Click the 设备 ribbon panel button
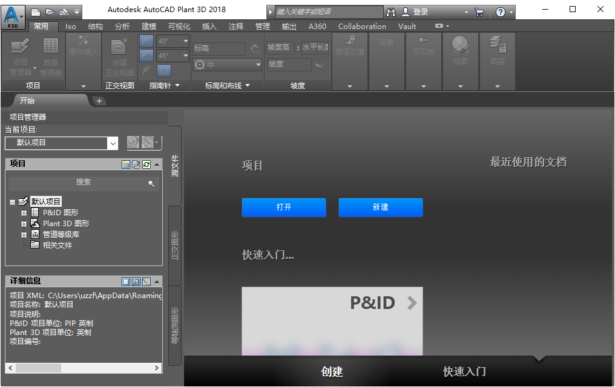Screen dimensions: 615x387 (x=387, y=42)
